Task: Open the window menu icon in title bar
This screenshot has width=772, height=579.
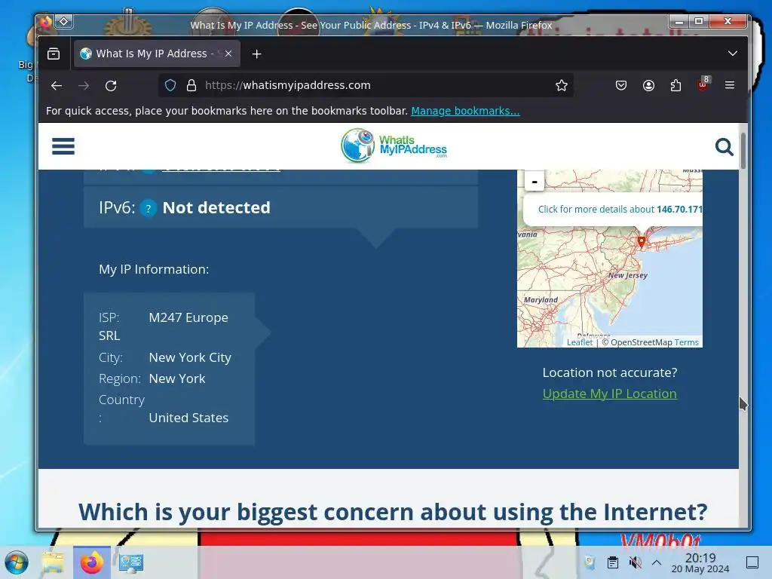Action: (x=46, y=22)
